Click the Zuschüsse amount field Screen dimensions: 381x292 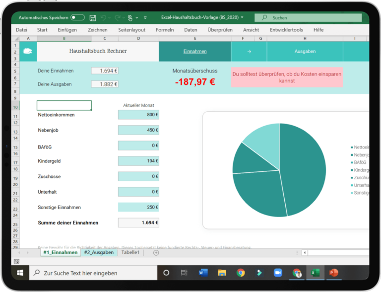click(138, 176)
